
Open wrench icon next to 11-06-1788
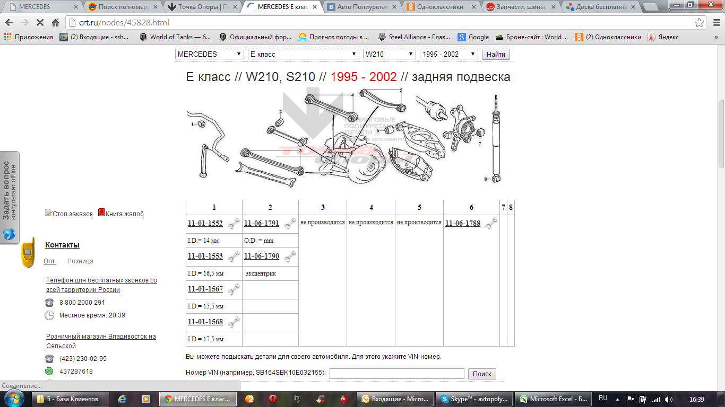point(491,224)
